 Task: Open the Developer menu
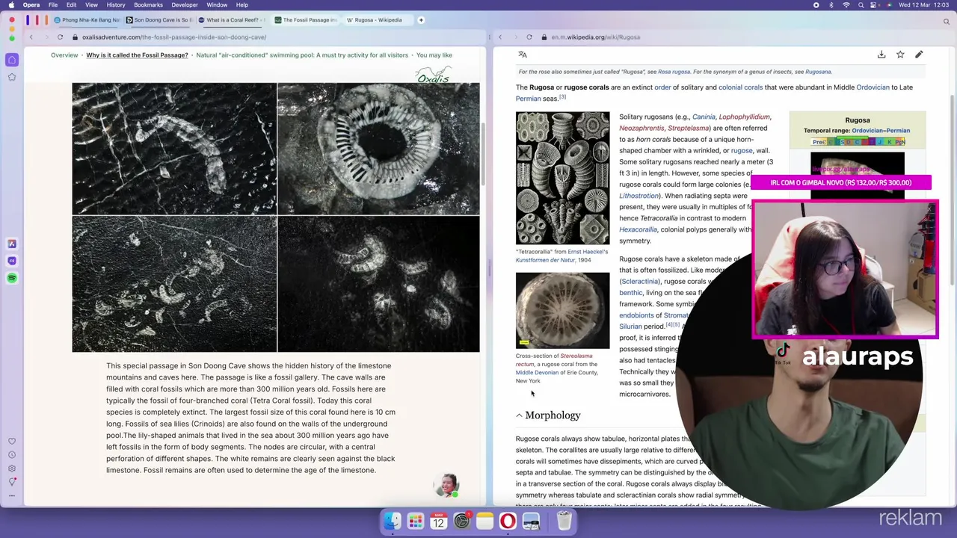[x=185, y=4]
